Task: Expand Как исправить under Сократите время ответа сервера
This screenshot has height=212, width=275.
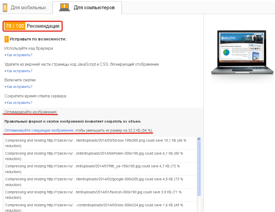Action: click(x=19, y=103)
